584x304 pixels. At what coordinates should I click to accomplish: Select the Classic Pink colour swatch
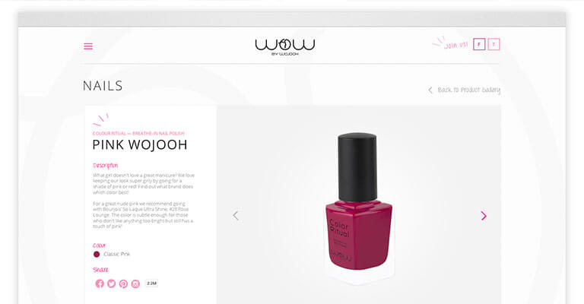[x=97, y=254]
